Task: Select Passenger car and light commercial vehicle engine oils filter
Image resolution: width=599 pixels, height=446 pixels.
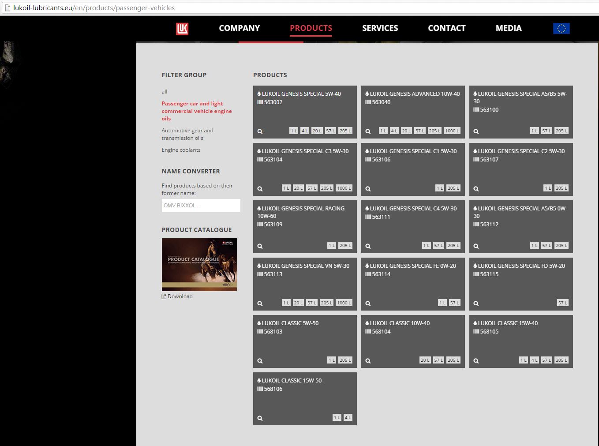Action: [x=197, y=111]
